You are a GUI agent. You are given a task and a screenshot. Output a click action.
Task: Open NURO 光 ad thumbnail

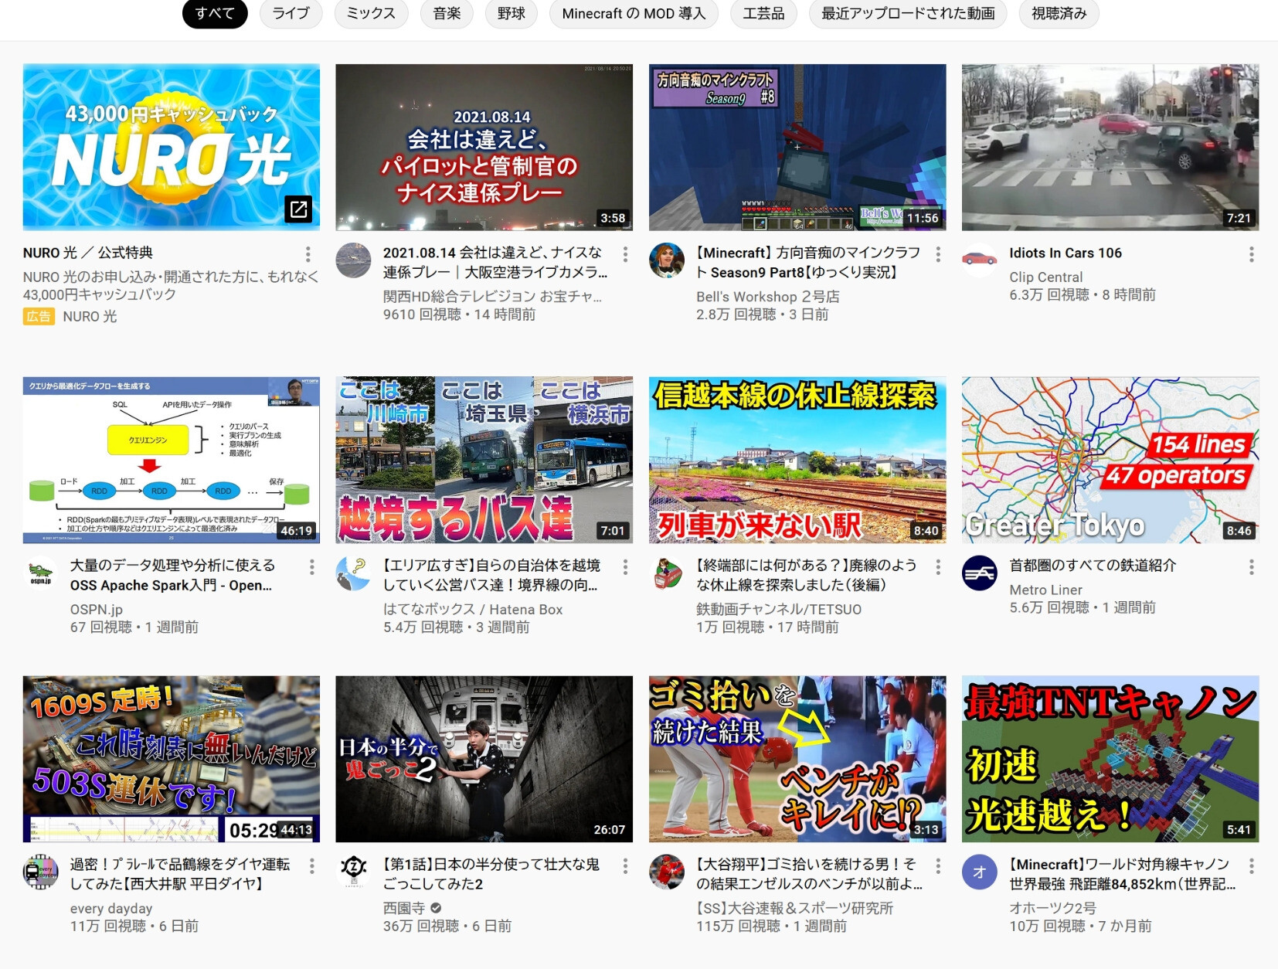pyautogui.click(x=171, y=147)
